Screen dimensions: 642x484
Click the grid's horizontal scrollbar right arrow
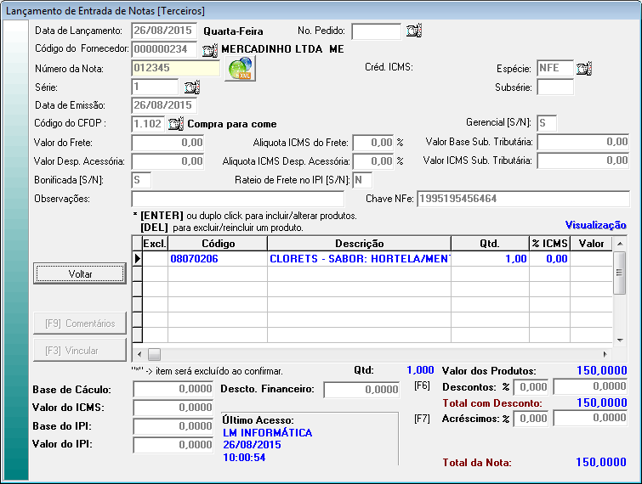tap(605, 353)
